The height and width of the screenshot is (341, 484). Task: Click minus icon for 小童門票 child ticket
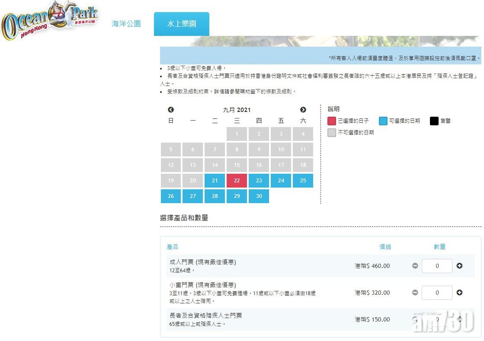tap(415, 293)
